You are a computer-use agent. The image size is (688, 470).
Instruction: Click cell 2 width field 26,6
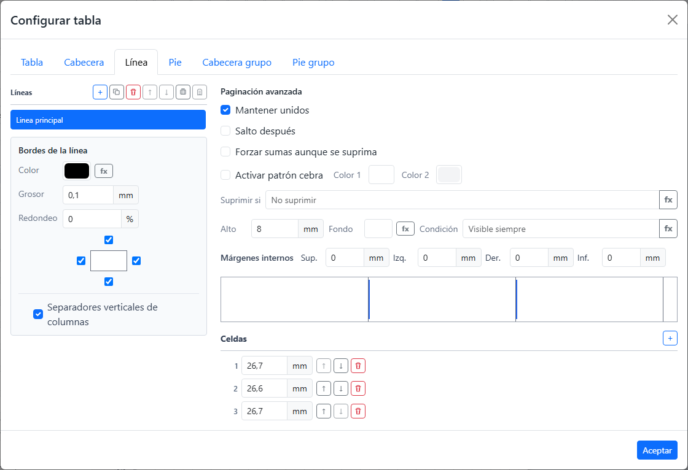(x=265, y=388)
